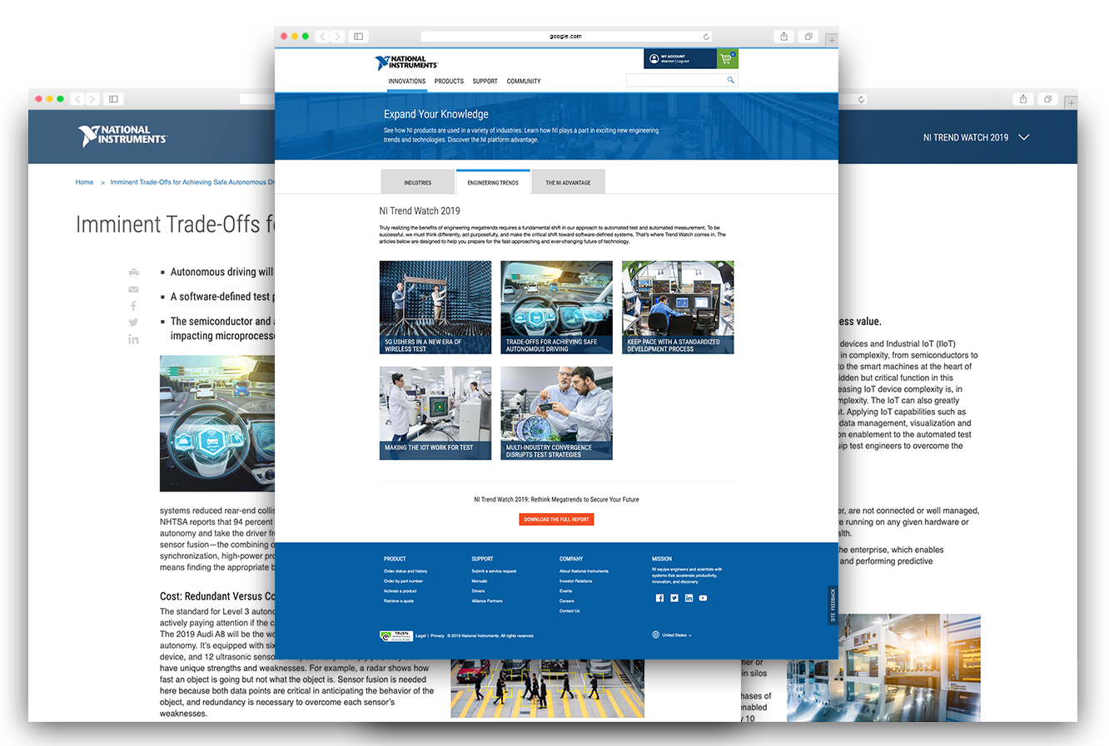
Task: Click the google.com address bar
Action: pyautogui.click(x=565, y=37)
